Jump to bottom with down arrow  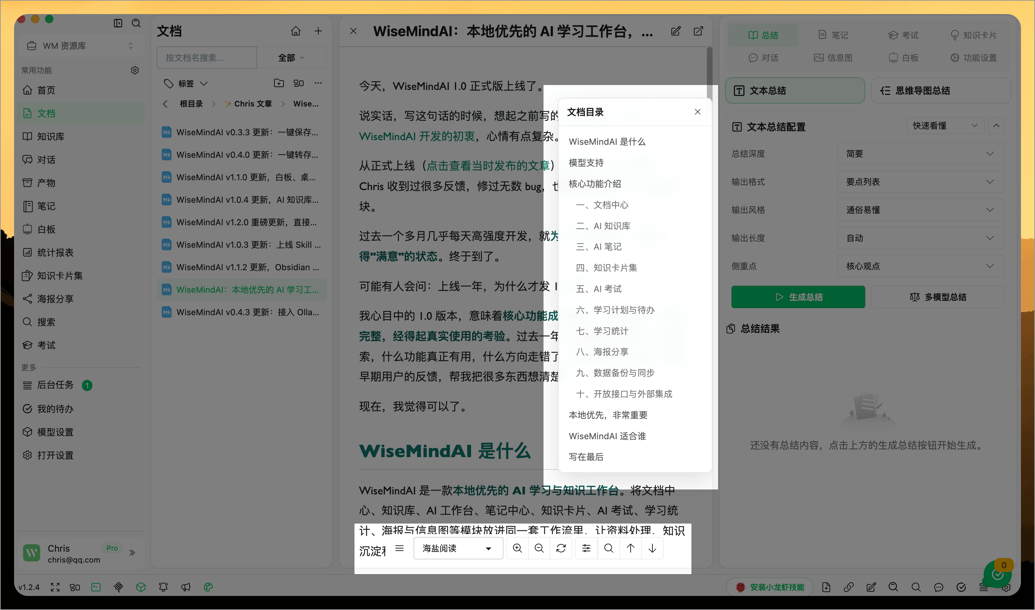click(x=652, y=548)
